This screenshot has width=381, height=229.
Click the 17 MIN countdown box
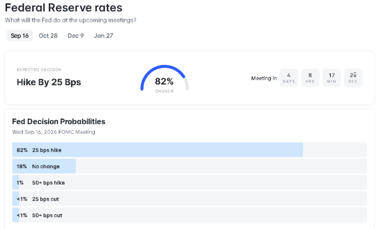click(x=332, y=78)
